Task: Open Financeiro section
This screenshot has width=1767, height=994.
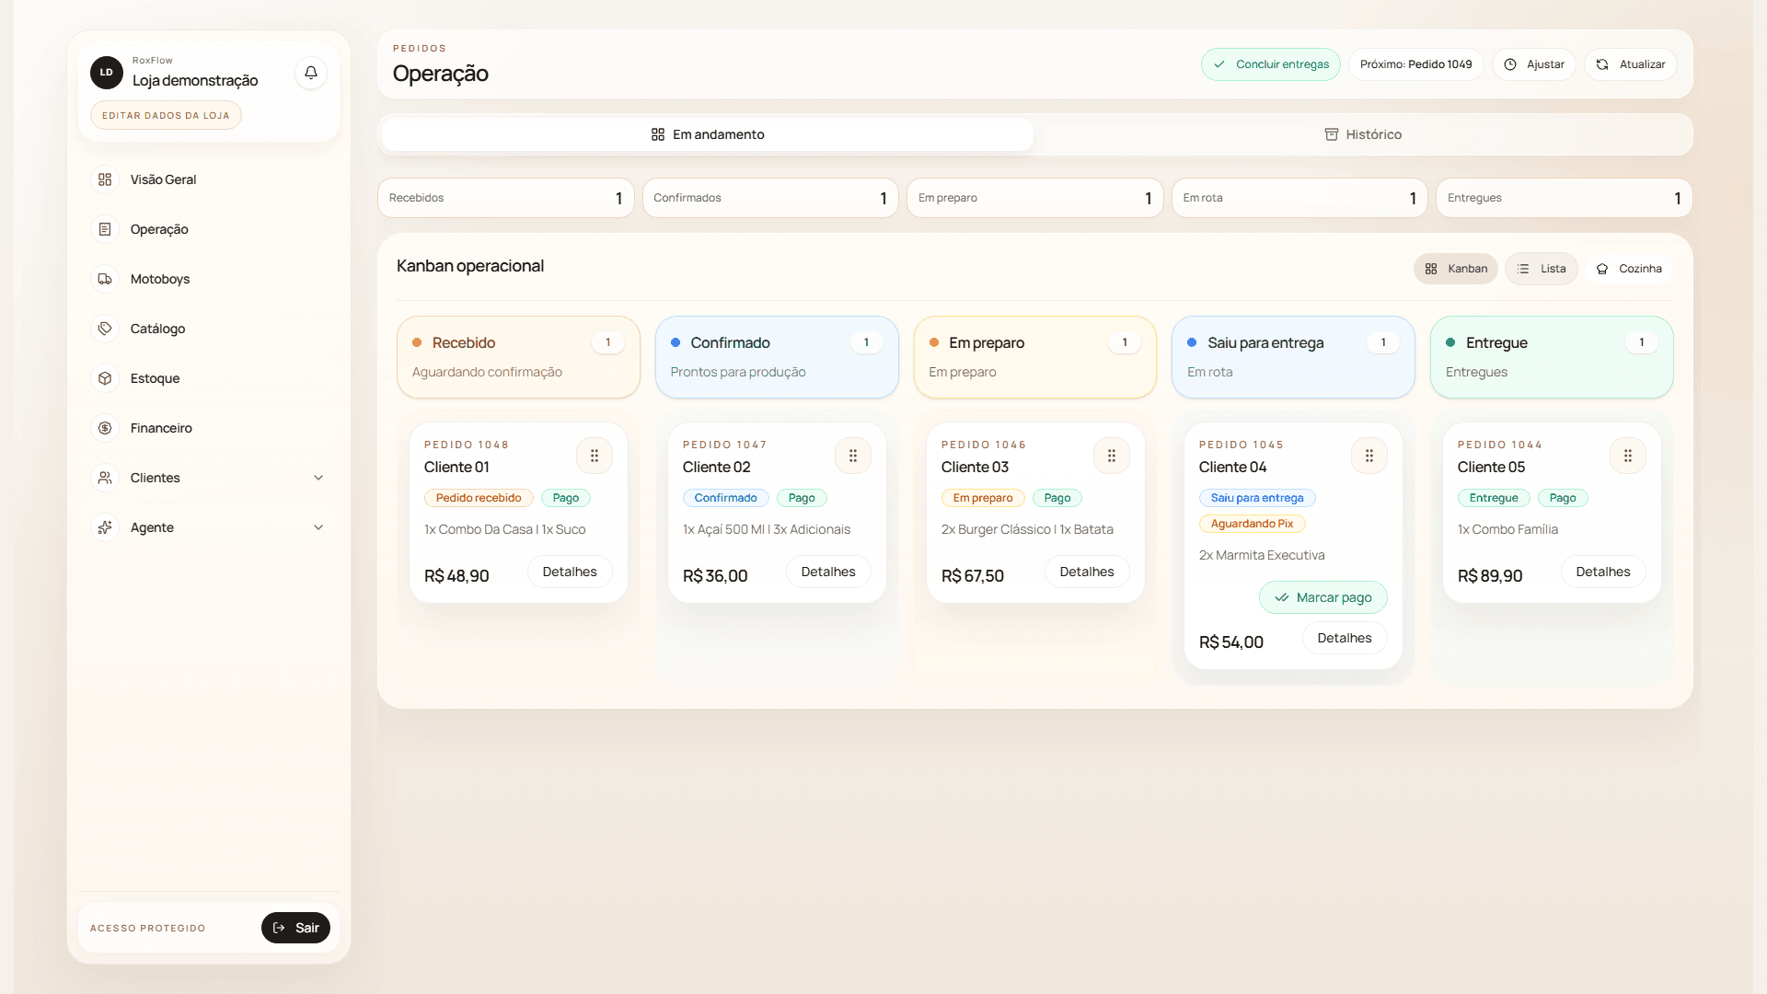Action: (x=209, y=428)
